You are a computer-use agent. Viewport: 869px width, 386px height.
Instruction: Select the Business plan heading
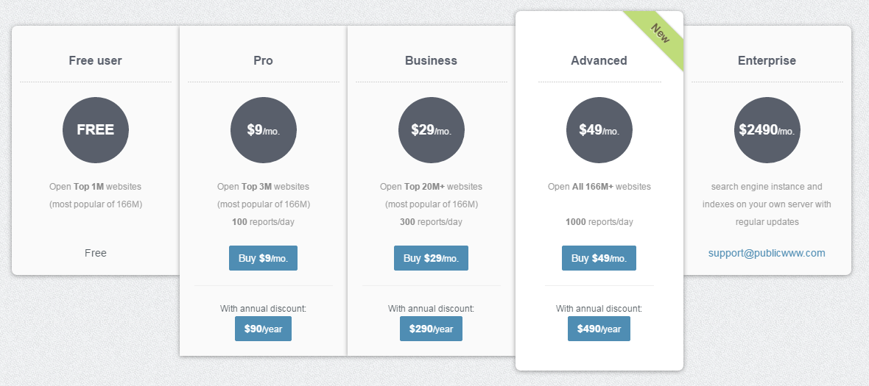coord(431,60)
